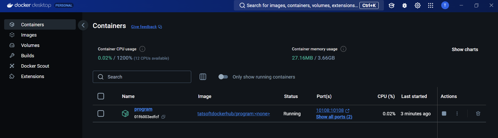
Task: Sort by Name column header
Action: (128, 96)
